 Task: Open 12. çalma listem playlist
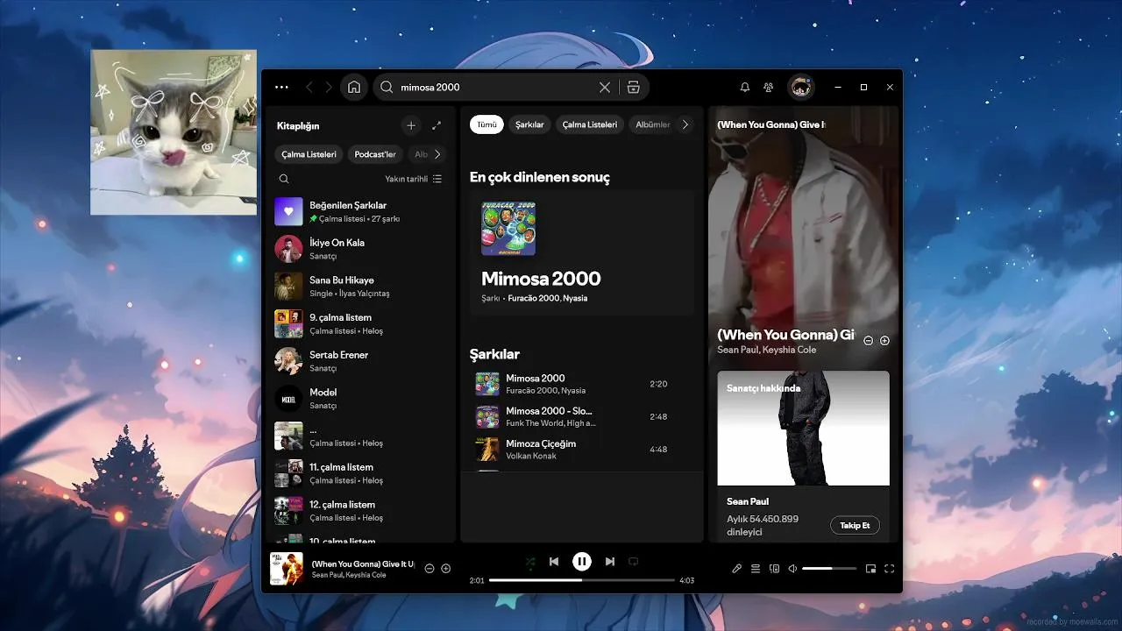pos(359,511)
